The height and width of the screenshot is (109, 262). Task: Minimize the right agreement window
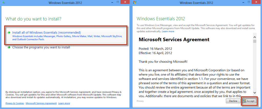[x=243, y=2]
